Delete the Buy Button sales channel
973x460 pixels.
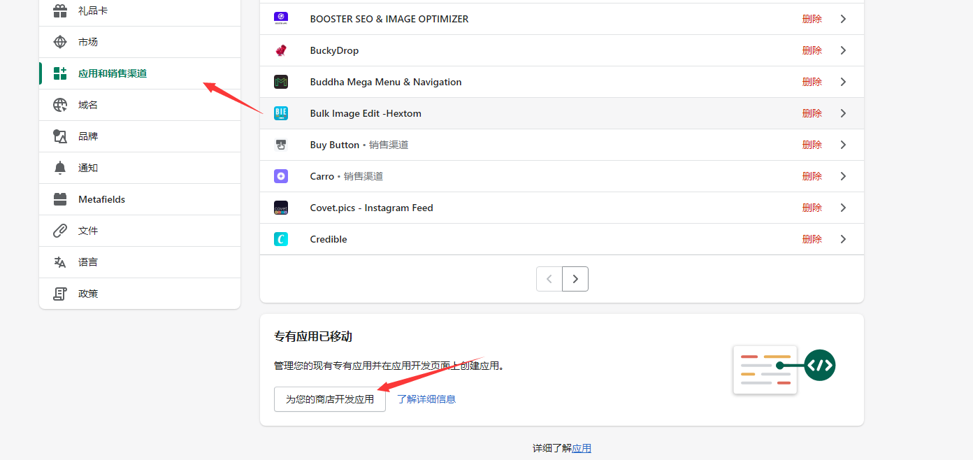812,145
